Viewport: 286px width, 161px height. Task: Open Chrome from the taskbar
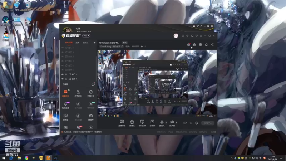26,158
